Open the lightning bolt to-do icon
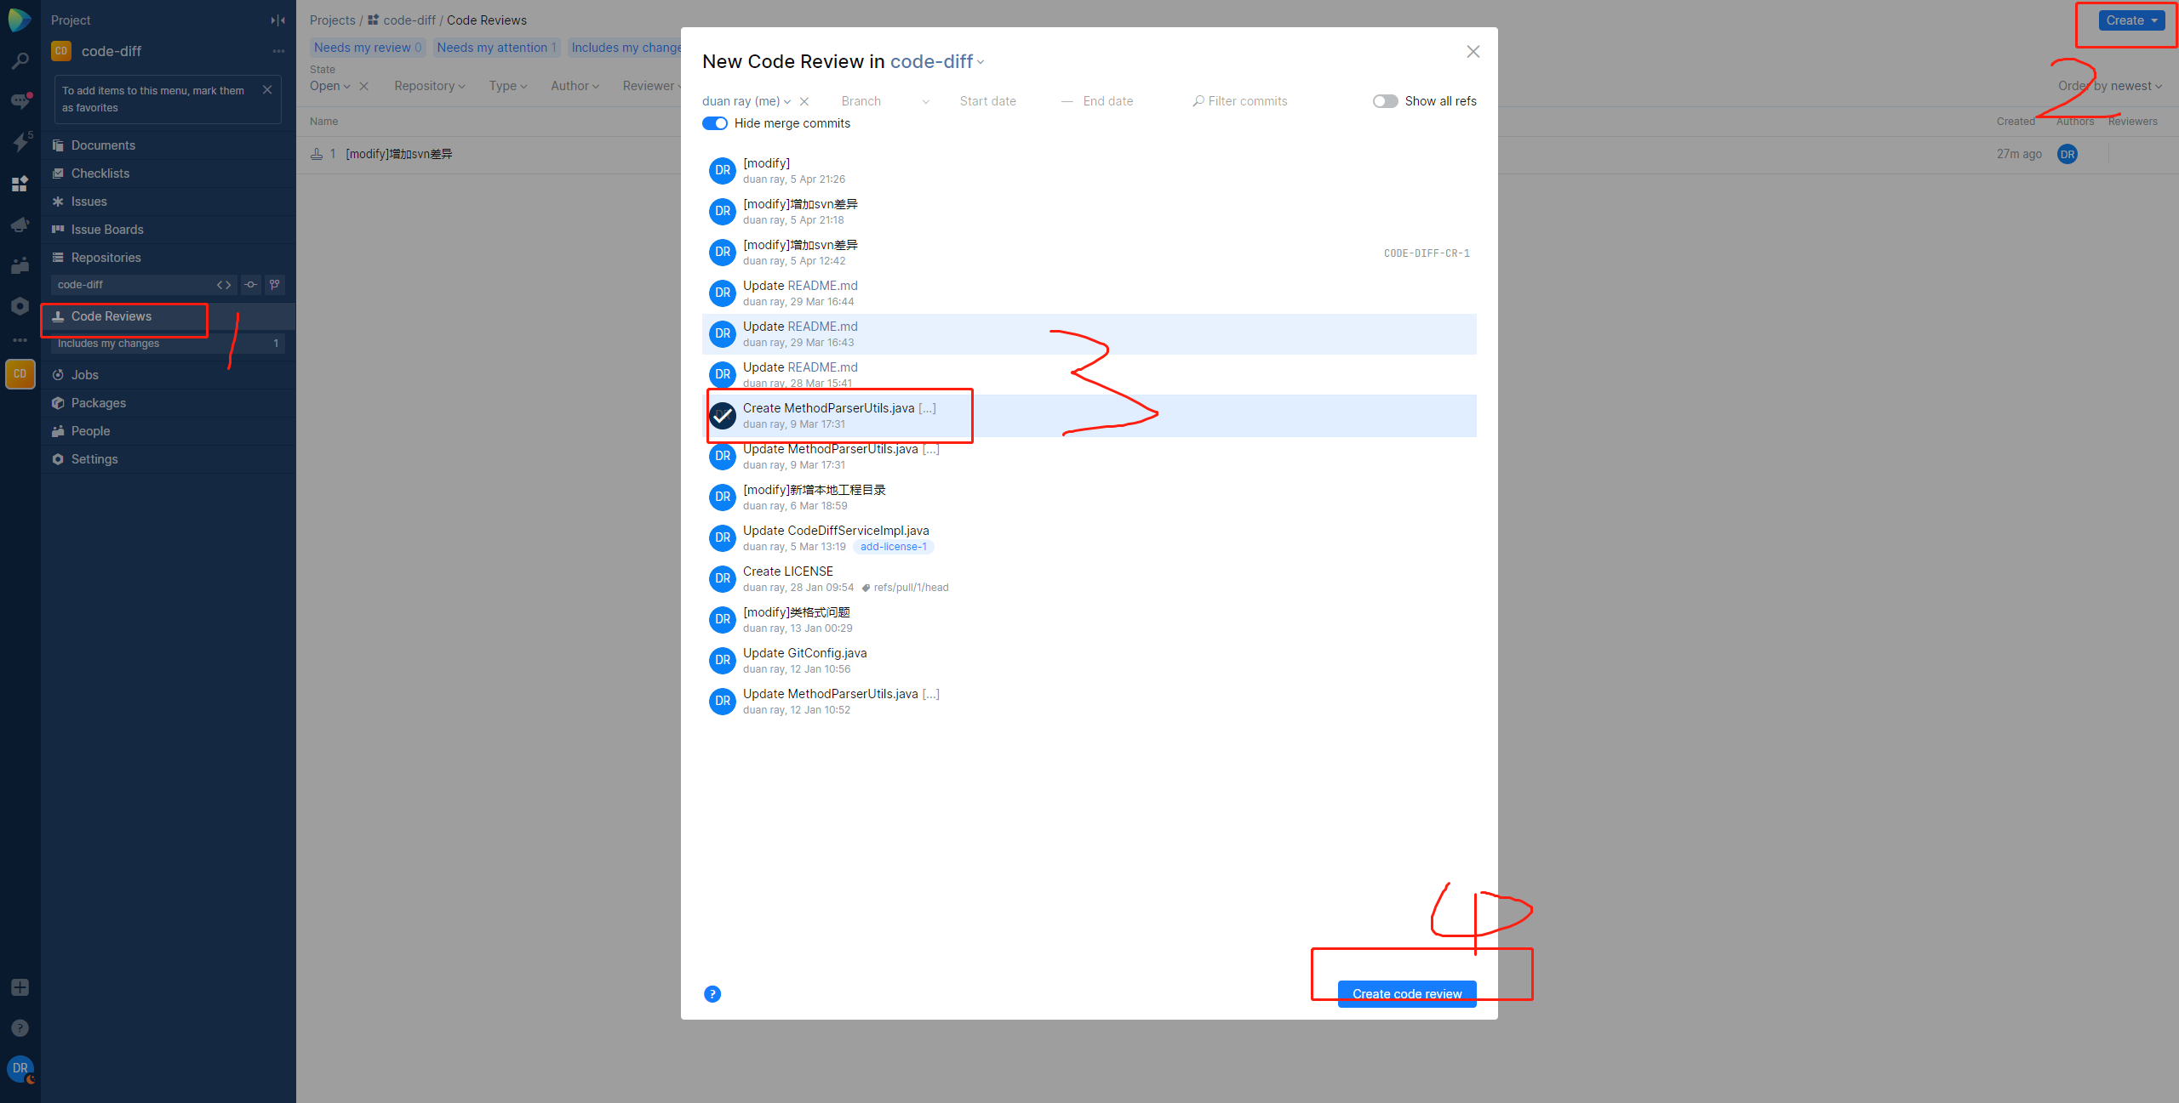Image resolution: width=2179 pixels, height=1103 pixels. tap(20, 142)
